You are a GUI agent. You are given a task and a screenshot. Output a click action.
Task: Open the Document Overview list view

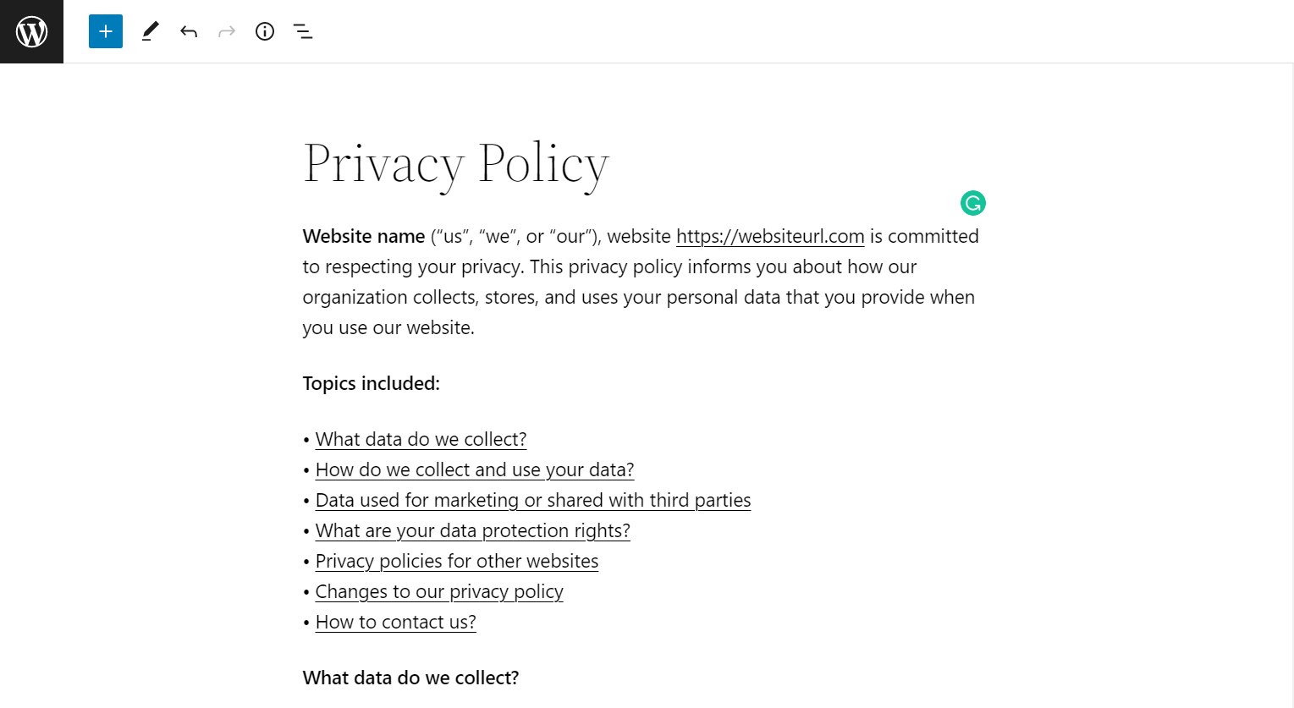(x=302, y=31)
